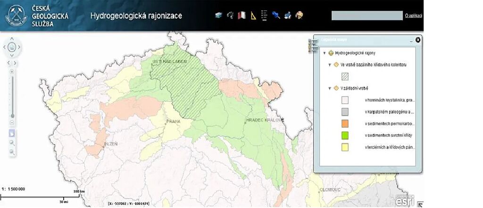Click the map layers stack icon

(218, 16)
